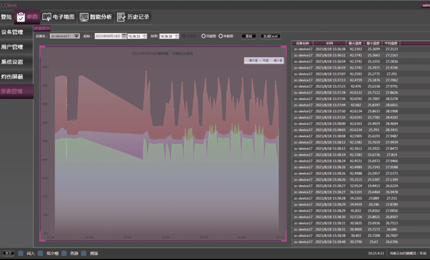Click the 智能分析 monitor icon
This screenshot has width=430, height=260.
coord(84,17)
